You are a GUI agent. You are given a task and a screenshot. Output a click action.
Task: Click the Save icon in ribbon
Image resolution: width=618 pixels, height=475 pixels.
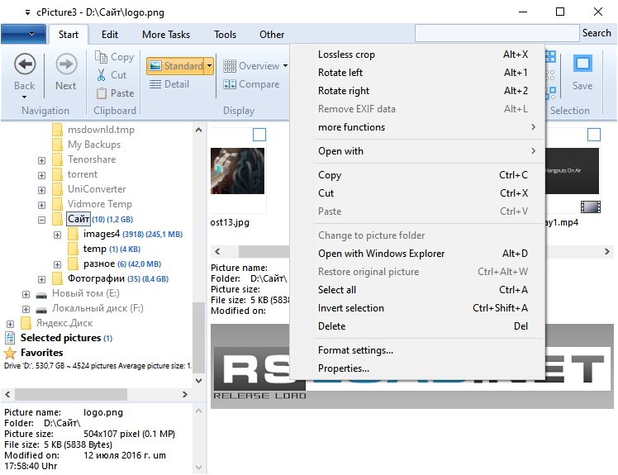582,64
